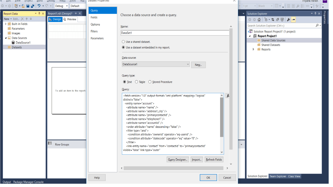Click the Undo arrow in the toolbar
333x187 pixels.
click(39, 6)
